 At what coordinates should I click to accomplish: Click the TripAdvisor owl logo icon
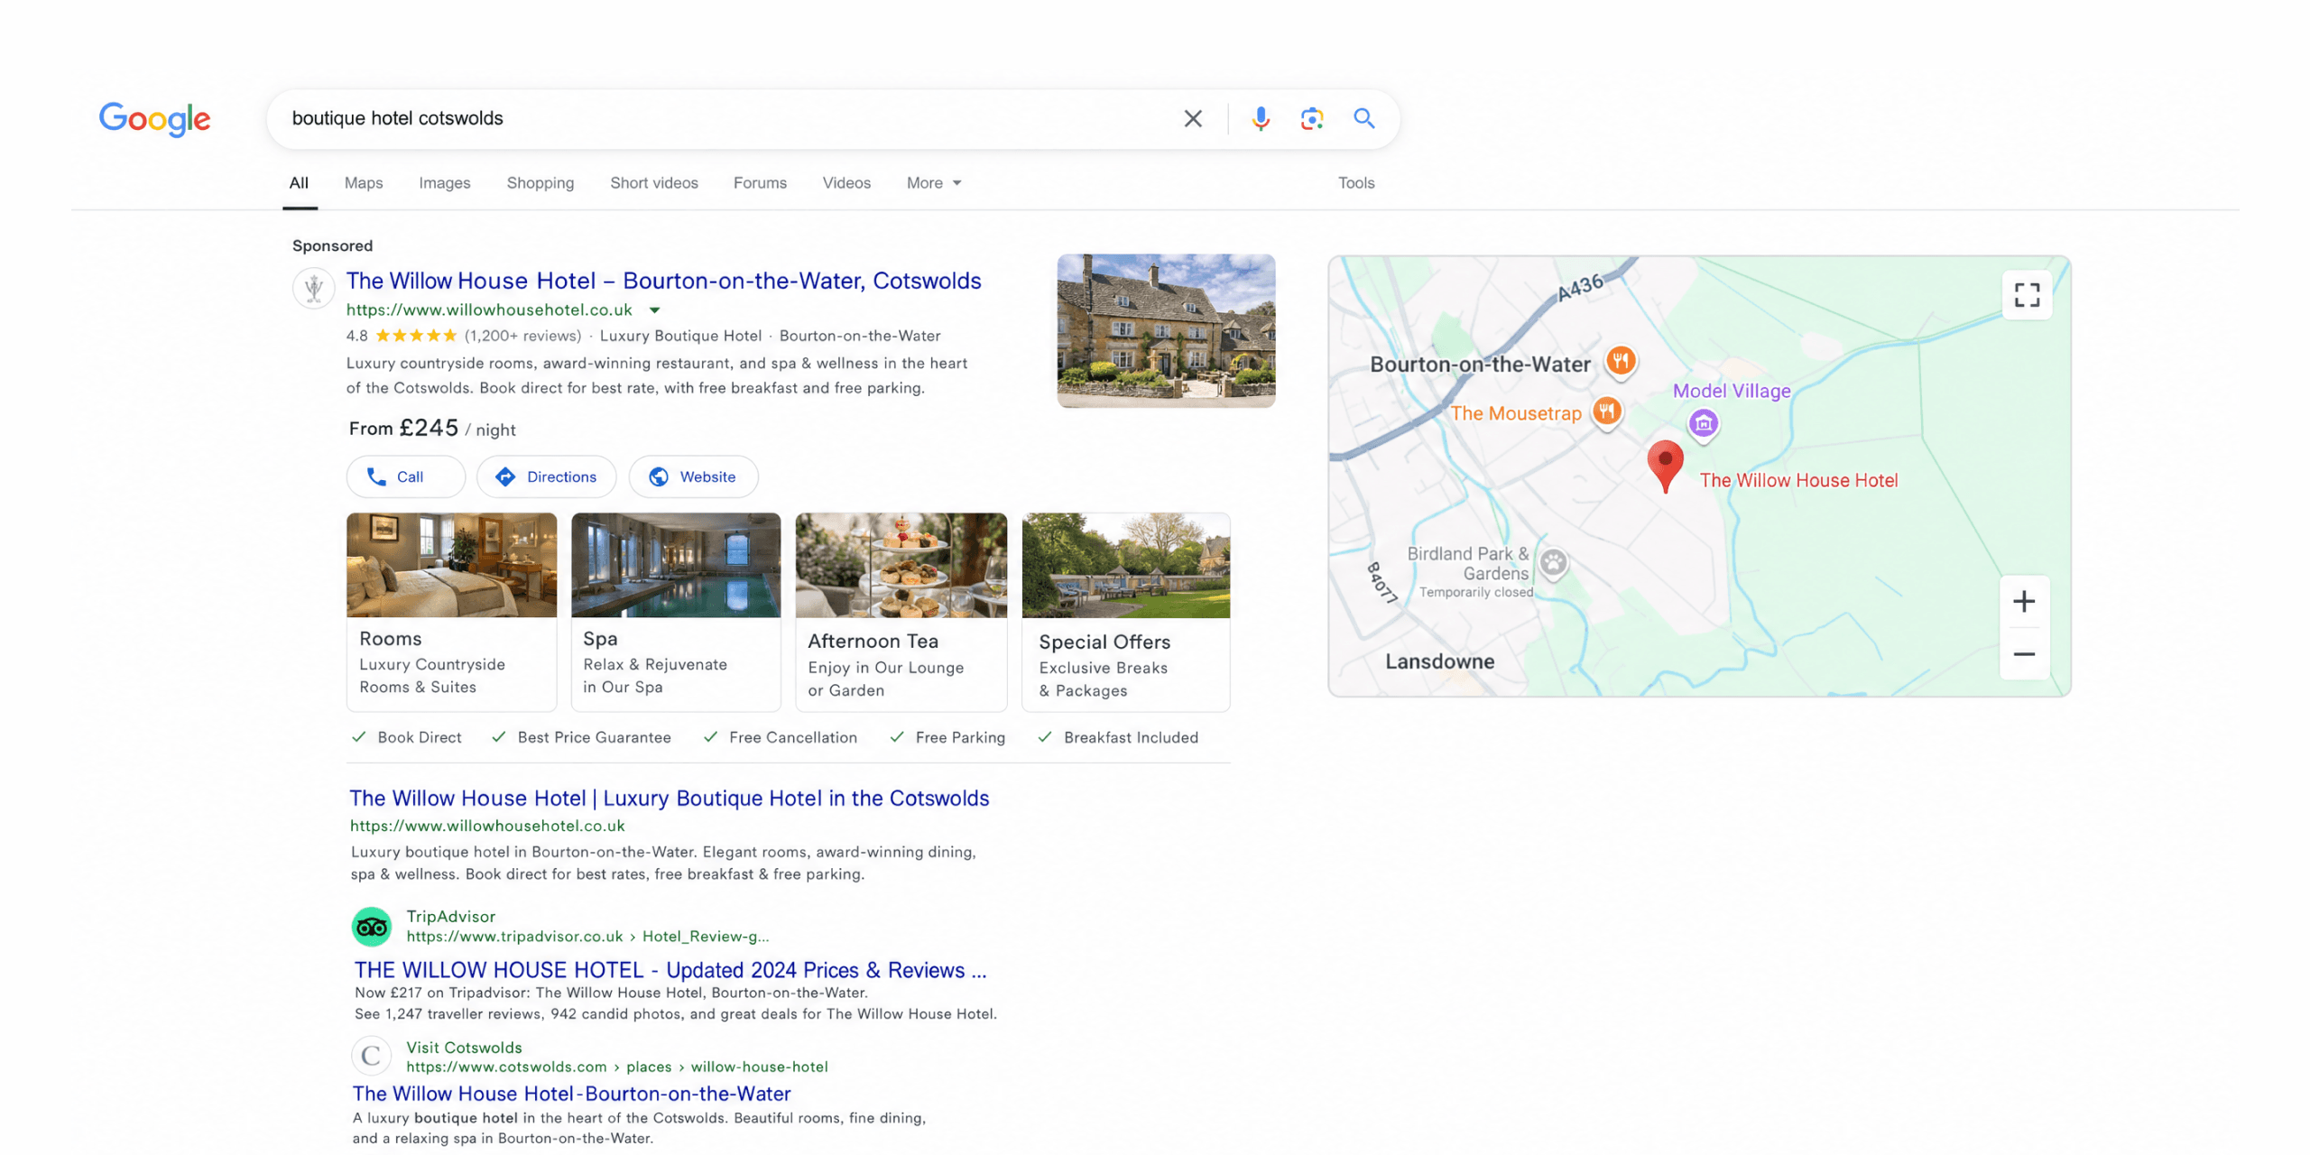tap(371, 926)
